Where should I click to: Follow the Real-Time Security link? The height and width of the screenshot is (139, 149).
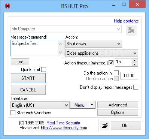(63, 123)
